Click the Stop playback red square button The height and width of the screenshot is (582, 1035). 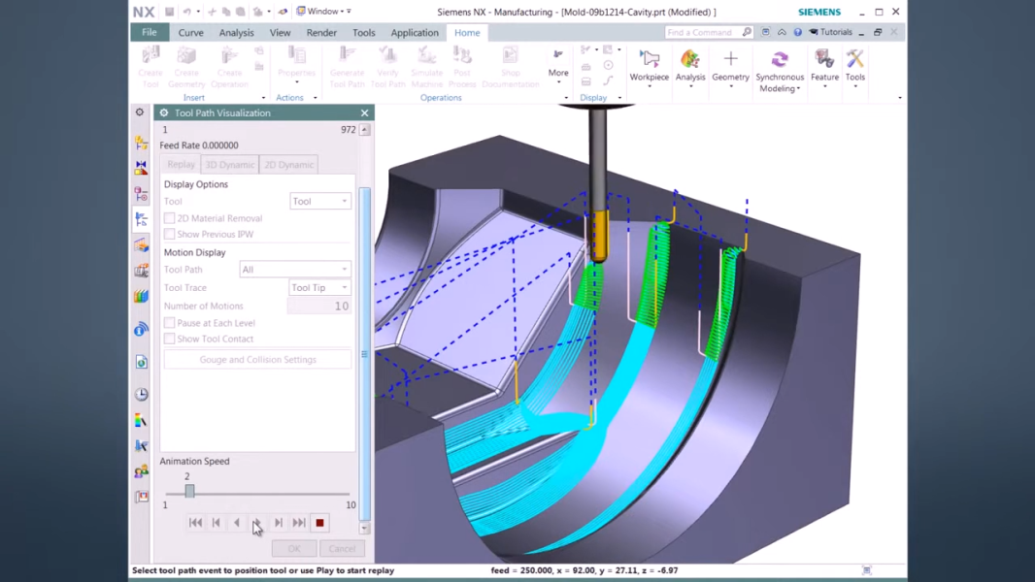click(x=319, y=523)
